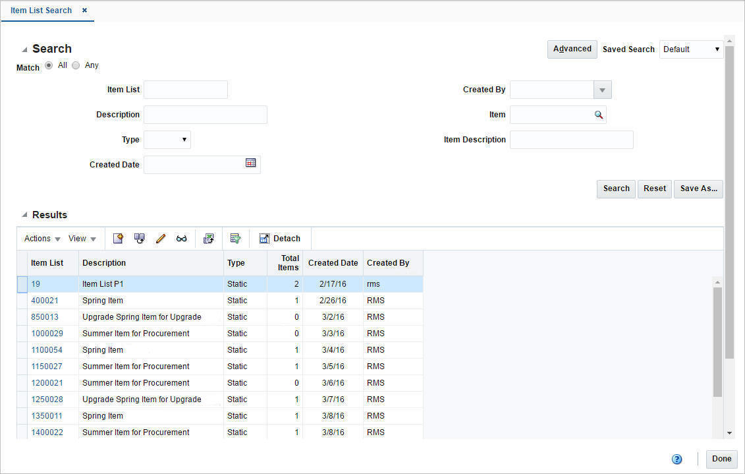This screenshot has width=745, height=474.
Task: Open the record with the Edit pencil icon
Action: (x=160, y=238)
